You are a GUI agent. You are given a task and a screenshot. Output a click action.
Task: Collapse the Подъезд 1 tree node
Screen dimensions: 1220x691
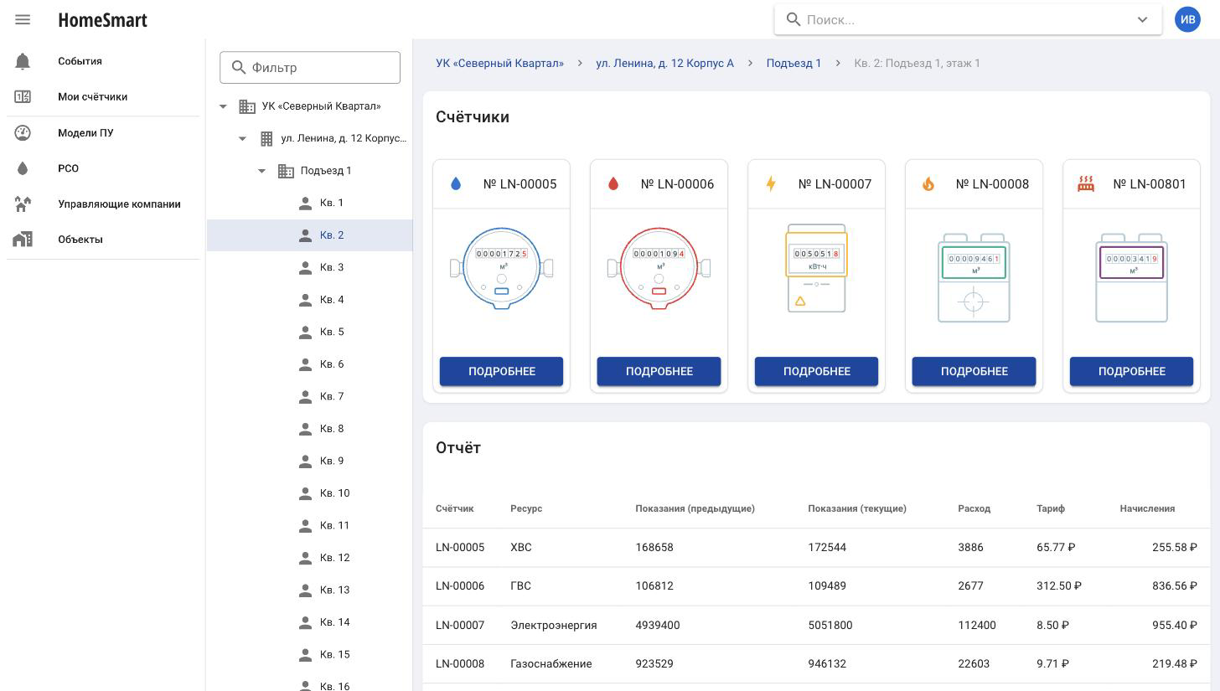point(261,171)
